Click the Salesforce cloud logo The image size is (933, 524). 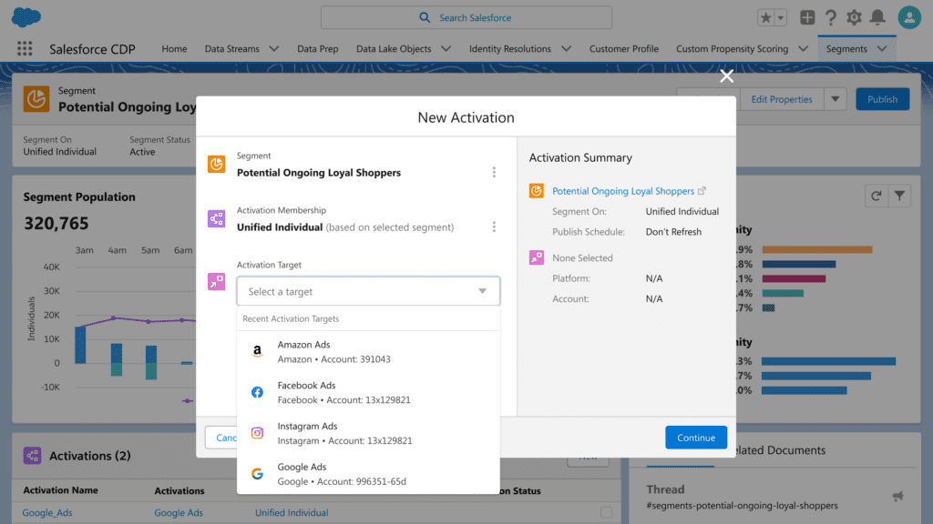(26, 17)
